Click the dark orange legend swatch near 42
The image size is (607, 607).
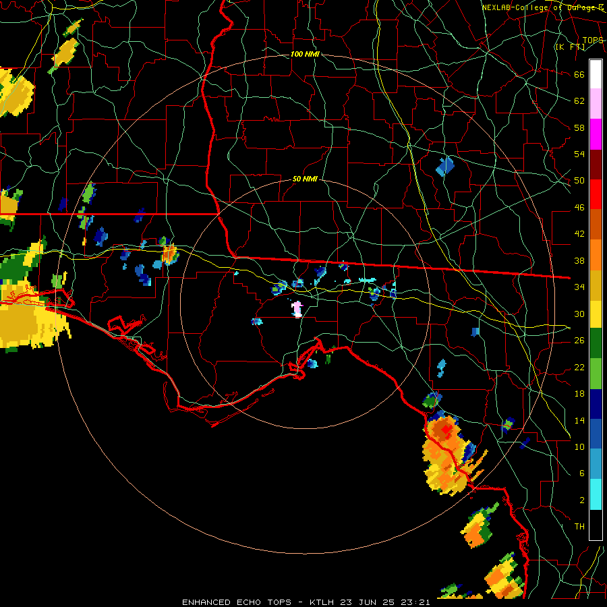[x=596, y=225]
